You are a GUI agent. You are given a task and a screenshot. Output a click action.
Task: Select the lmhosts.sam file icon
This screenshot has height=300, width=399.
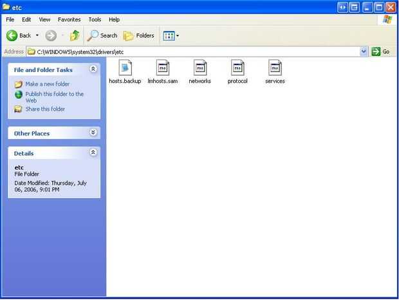[x=163, y=68]
